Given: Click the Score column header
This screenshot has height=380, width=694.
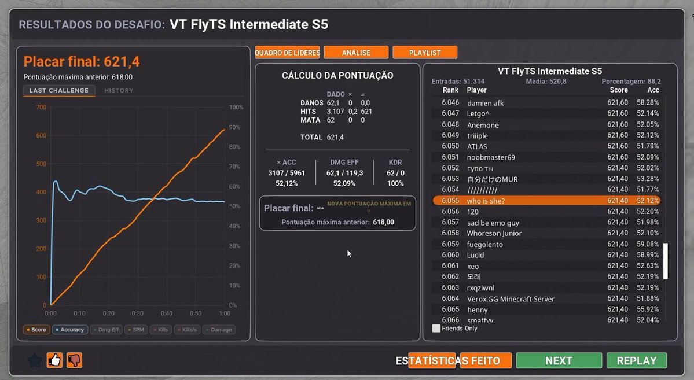Looking at the screenshot, I should click(619, 90).
